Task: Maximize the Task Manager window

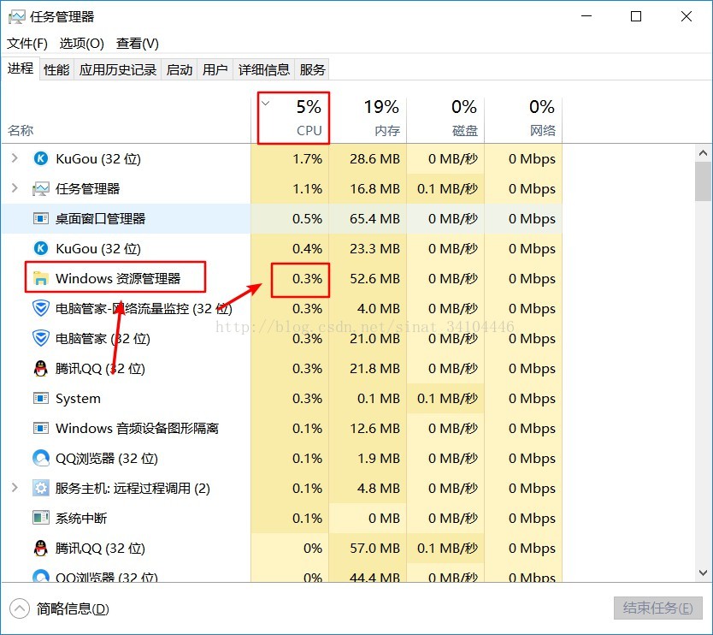Action: 636,16
